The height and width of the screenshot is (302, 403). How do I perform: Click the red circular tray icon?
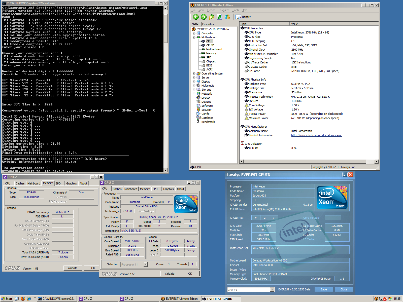385,299
